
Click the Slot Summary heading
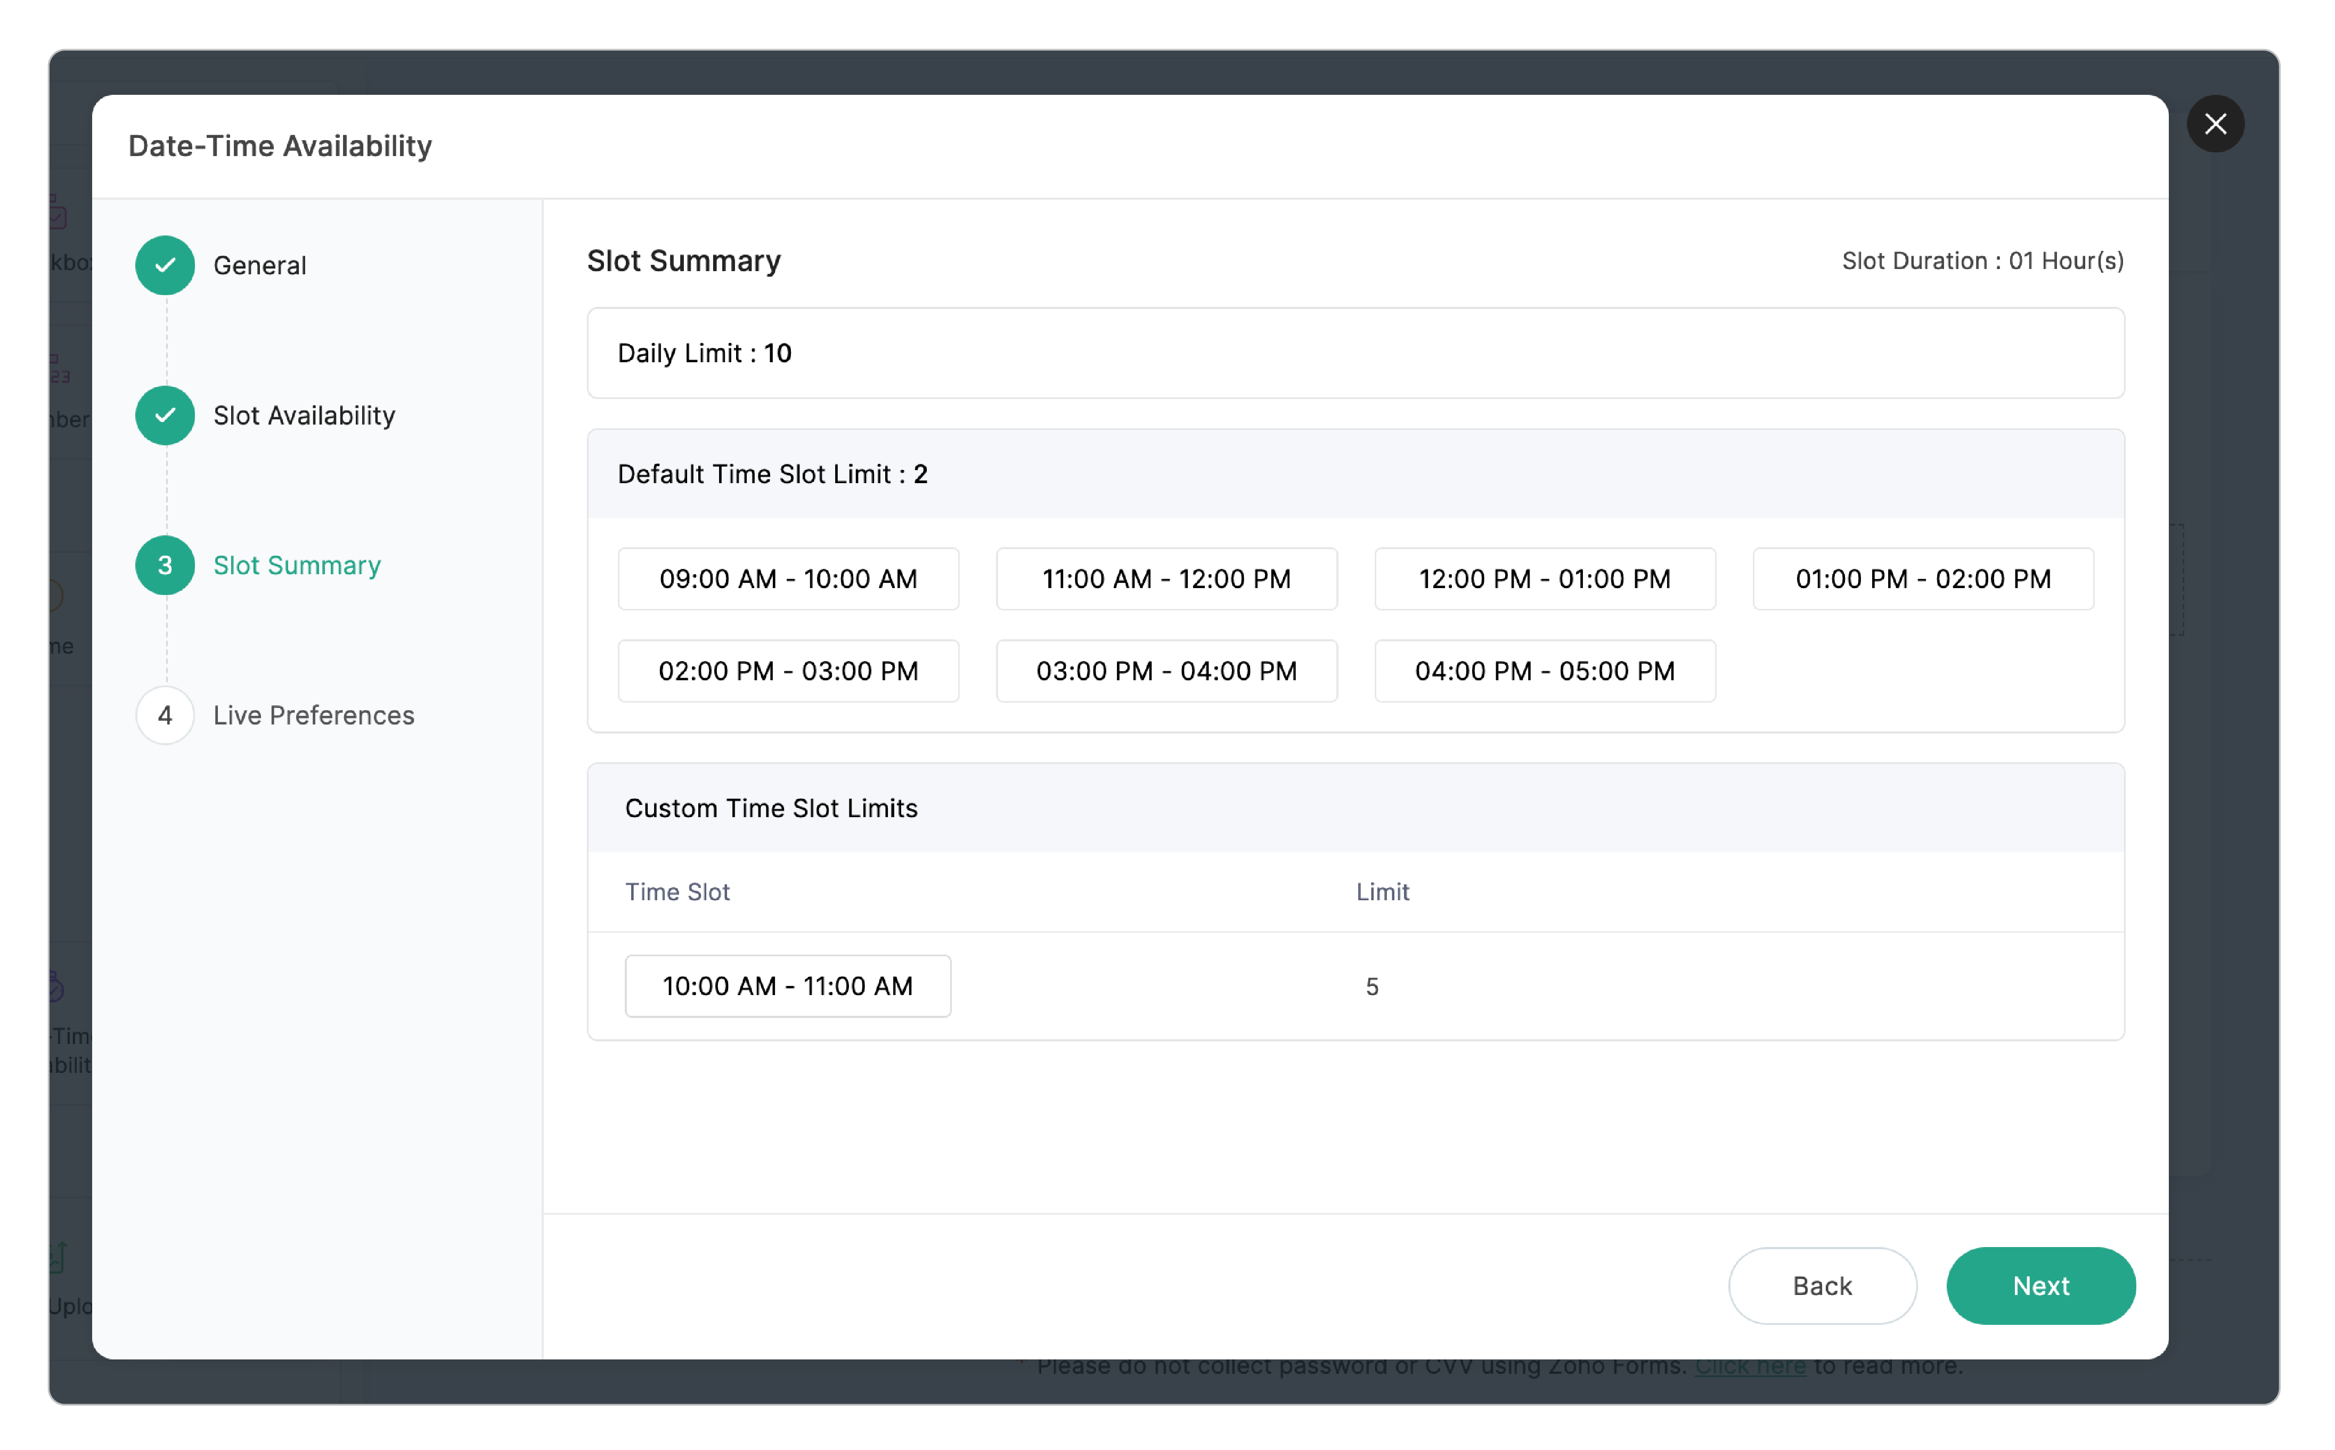click(683, 261)
